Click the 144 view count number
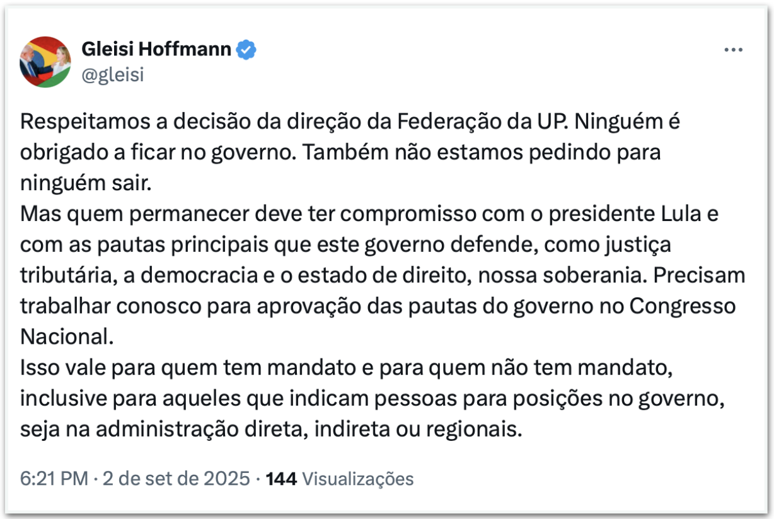Image resolution: width=774 pixels, height=519 pixels. point(281,479)
